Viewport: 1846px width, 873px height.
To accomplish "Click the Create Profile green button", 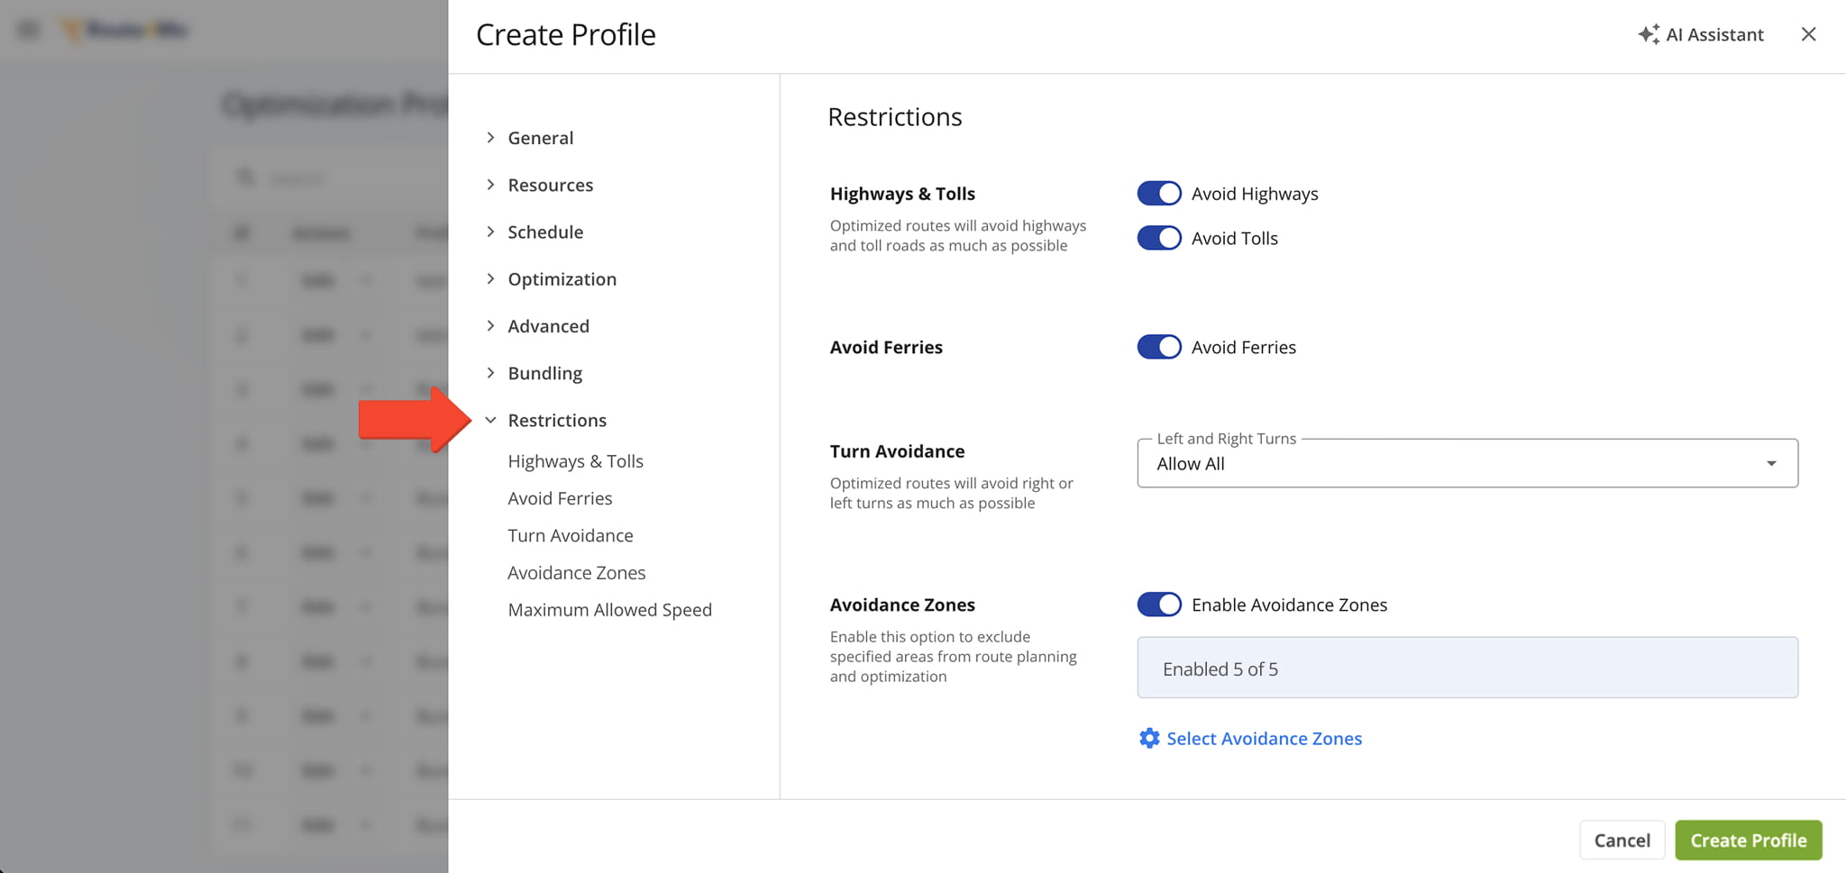I will coord(1749,840).
